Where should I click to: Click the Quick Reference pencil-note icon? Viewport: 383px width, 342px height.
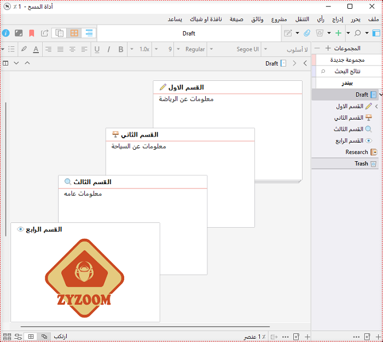288,33
